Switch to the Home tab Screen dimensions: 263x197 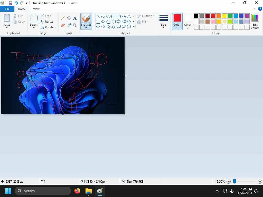(x=22, y=9)
